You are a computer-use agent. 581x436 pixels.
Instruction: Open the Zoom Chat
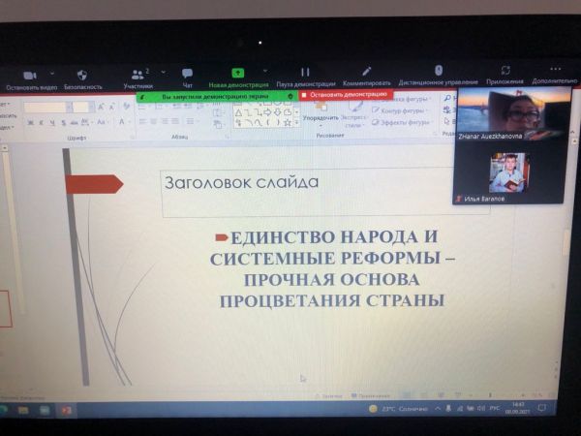(187, 74)
